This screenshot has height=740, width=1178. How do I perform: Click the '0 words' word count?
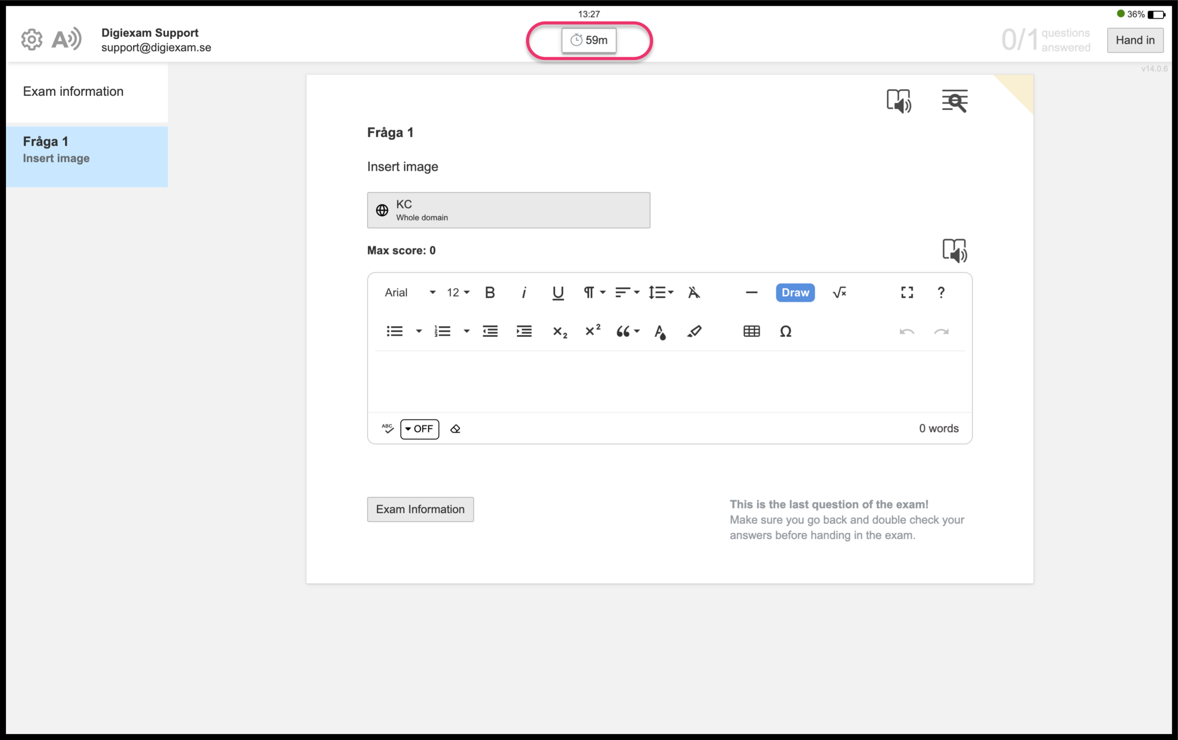click(x=938, y=428)
